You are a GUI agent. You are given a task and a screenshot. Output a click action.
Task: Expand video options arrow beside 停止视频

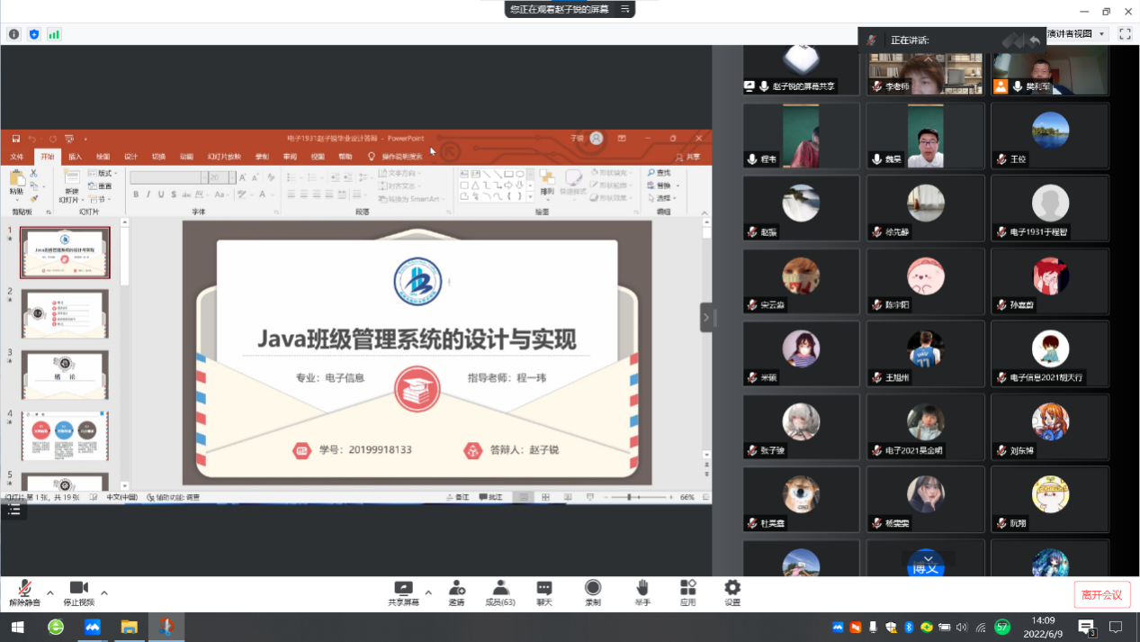104,592
